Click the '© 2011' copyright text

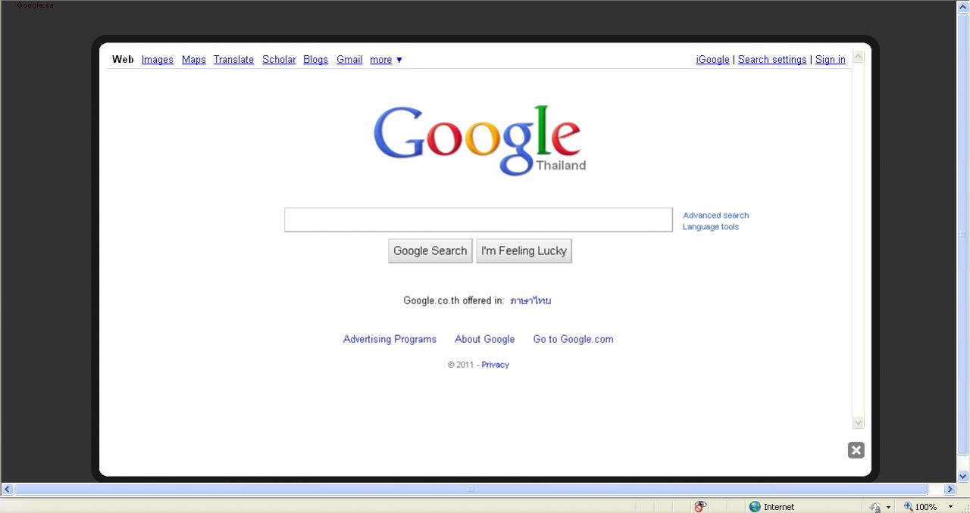click(460, 365)
